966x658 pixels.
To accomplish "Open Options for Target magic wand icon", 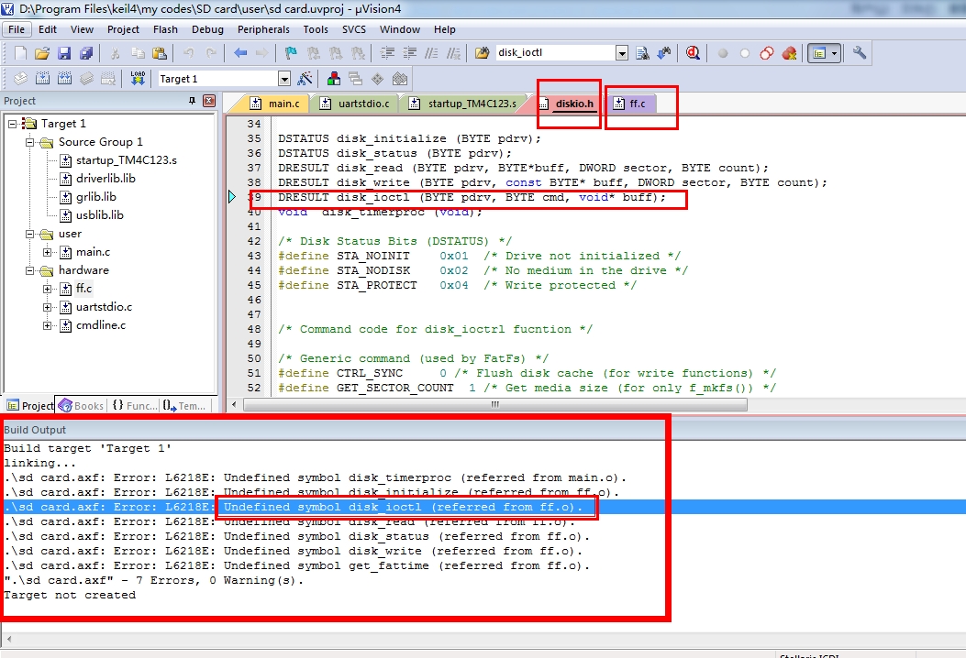I will click(305, 79).
